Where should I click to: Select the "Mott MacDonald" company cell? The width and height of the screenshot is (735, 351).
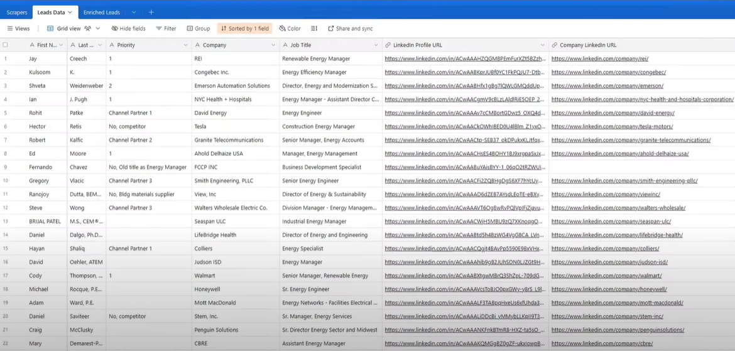(x=236, y=303)
